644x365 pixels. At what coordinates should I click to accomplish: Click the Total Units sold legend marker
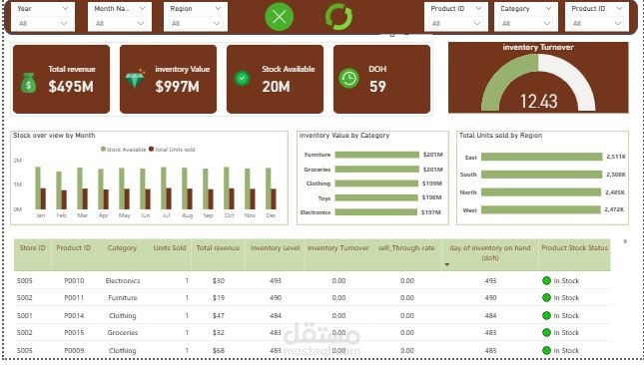point(151,150)
